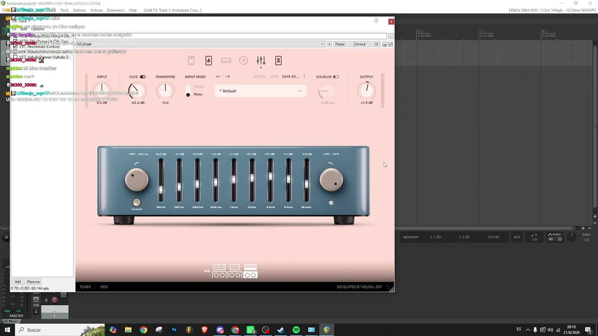Screen dimensions: 598x336
Task: Click the EQ Power button
Action: [x=137, y=203]
